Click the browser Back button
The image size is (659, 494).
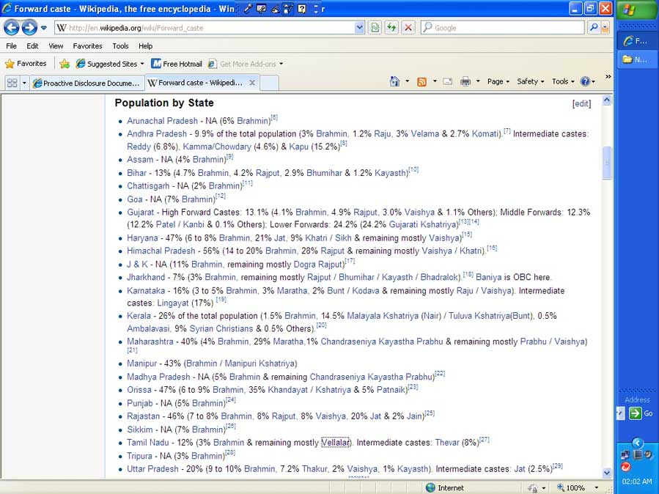pyautogui.click(x=12, y=28)
